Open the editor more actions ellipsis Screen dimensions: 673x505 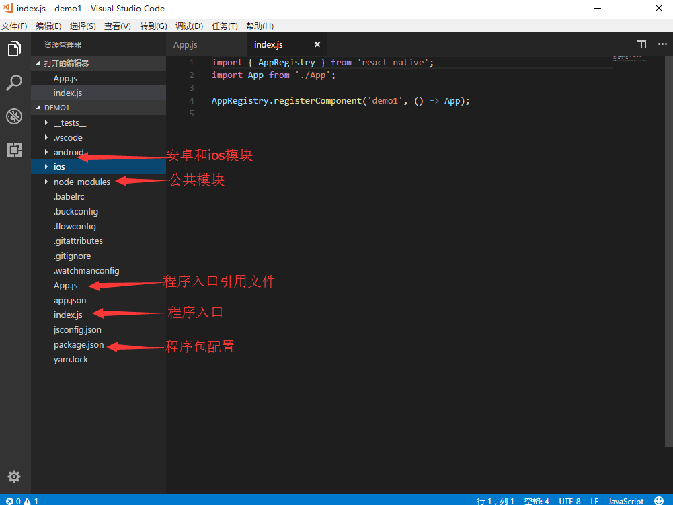pyautogui.click(x=662, y=44)
